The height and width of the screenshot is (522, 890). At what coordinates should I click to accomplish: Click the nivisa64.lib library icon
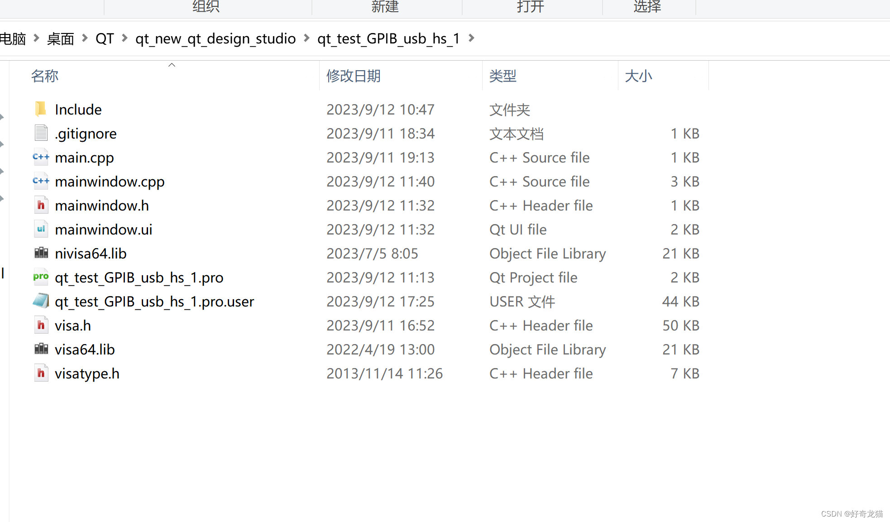tap(41, 253)
